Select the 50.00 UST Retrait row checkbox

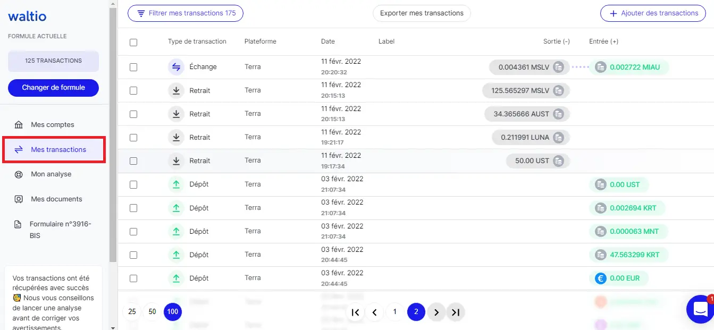point(133,161)
